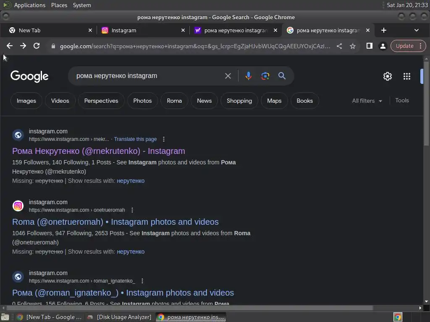Viewport: 430px width, 322px height.
Task: Click нерутенко link under rnekrutenko result
Action: (131, 181)
